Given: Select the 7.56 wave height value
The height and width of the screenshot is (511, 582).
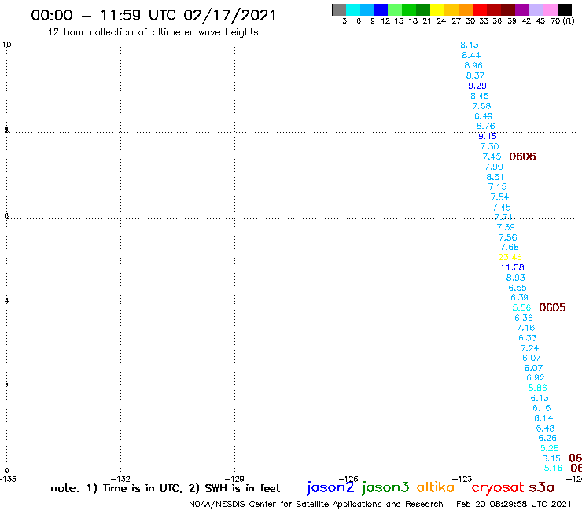Looking at the screenshot, I should point(507,237).
